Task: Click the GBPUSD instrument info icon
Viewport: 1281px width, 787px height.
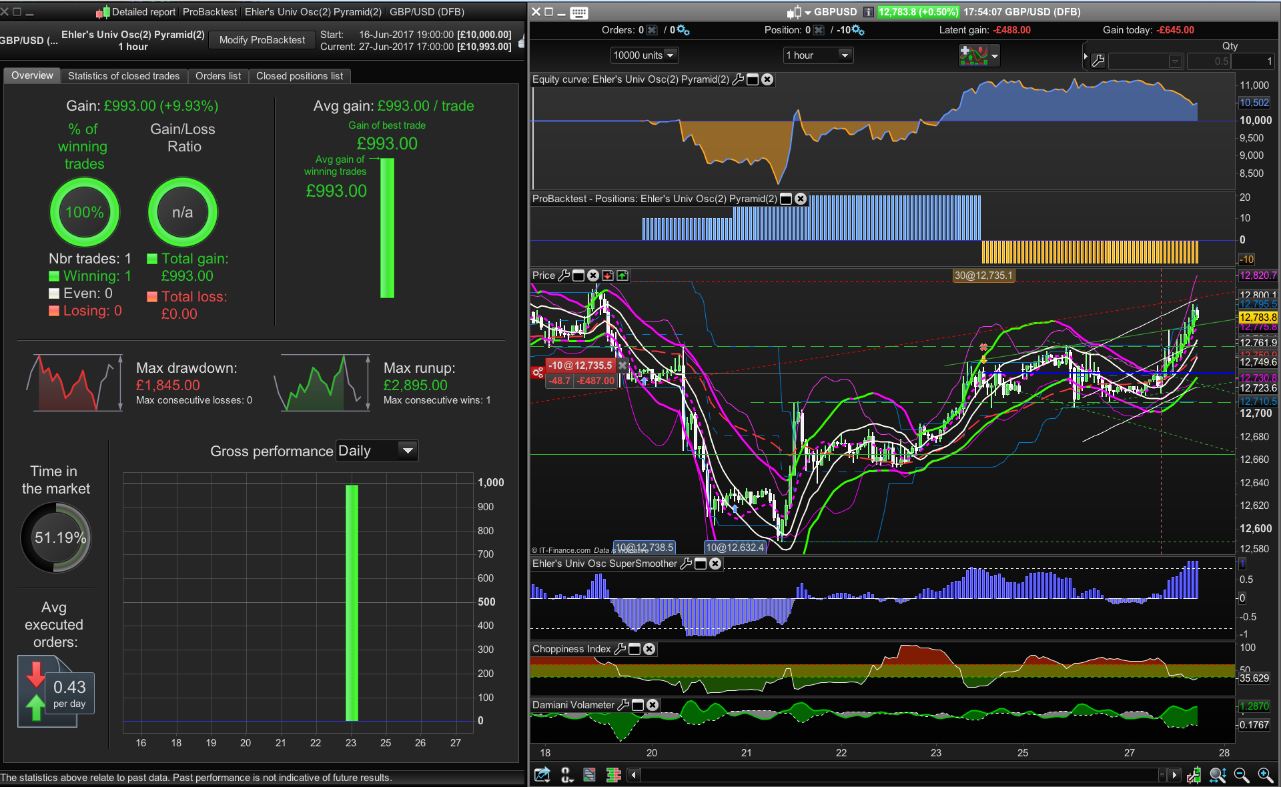Action: coord(868,12)
